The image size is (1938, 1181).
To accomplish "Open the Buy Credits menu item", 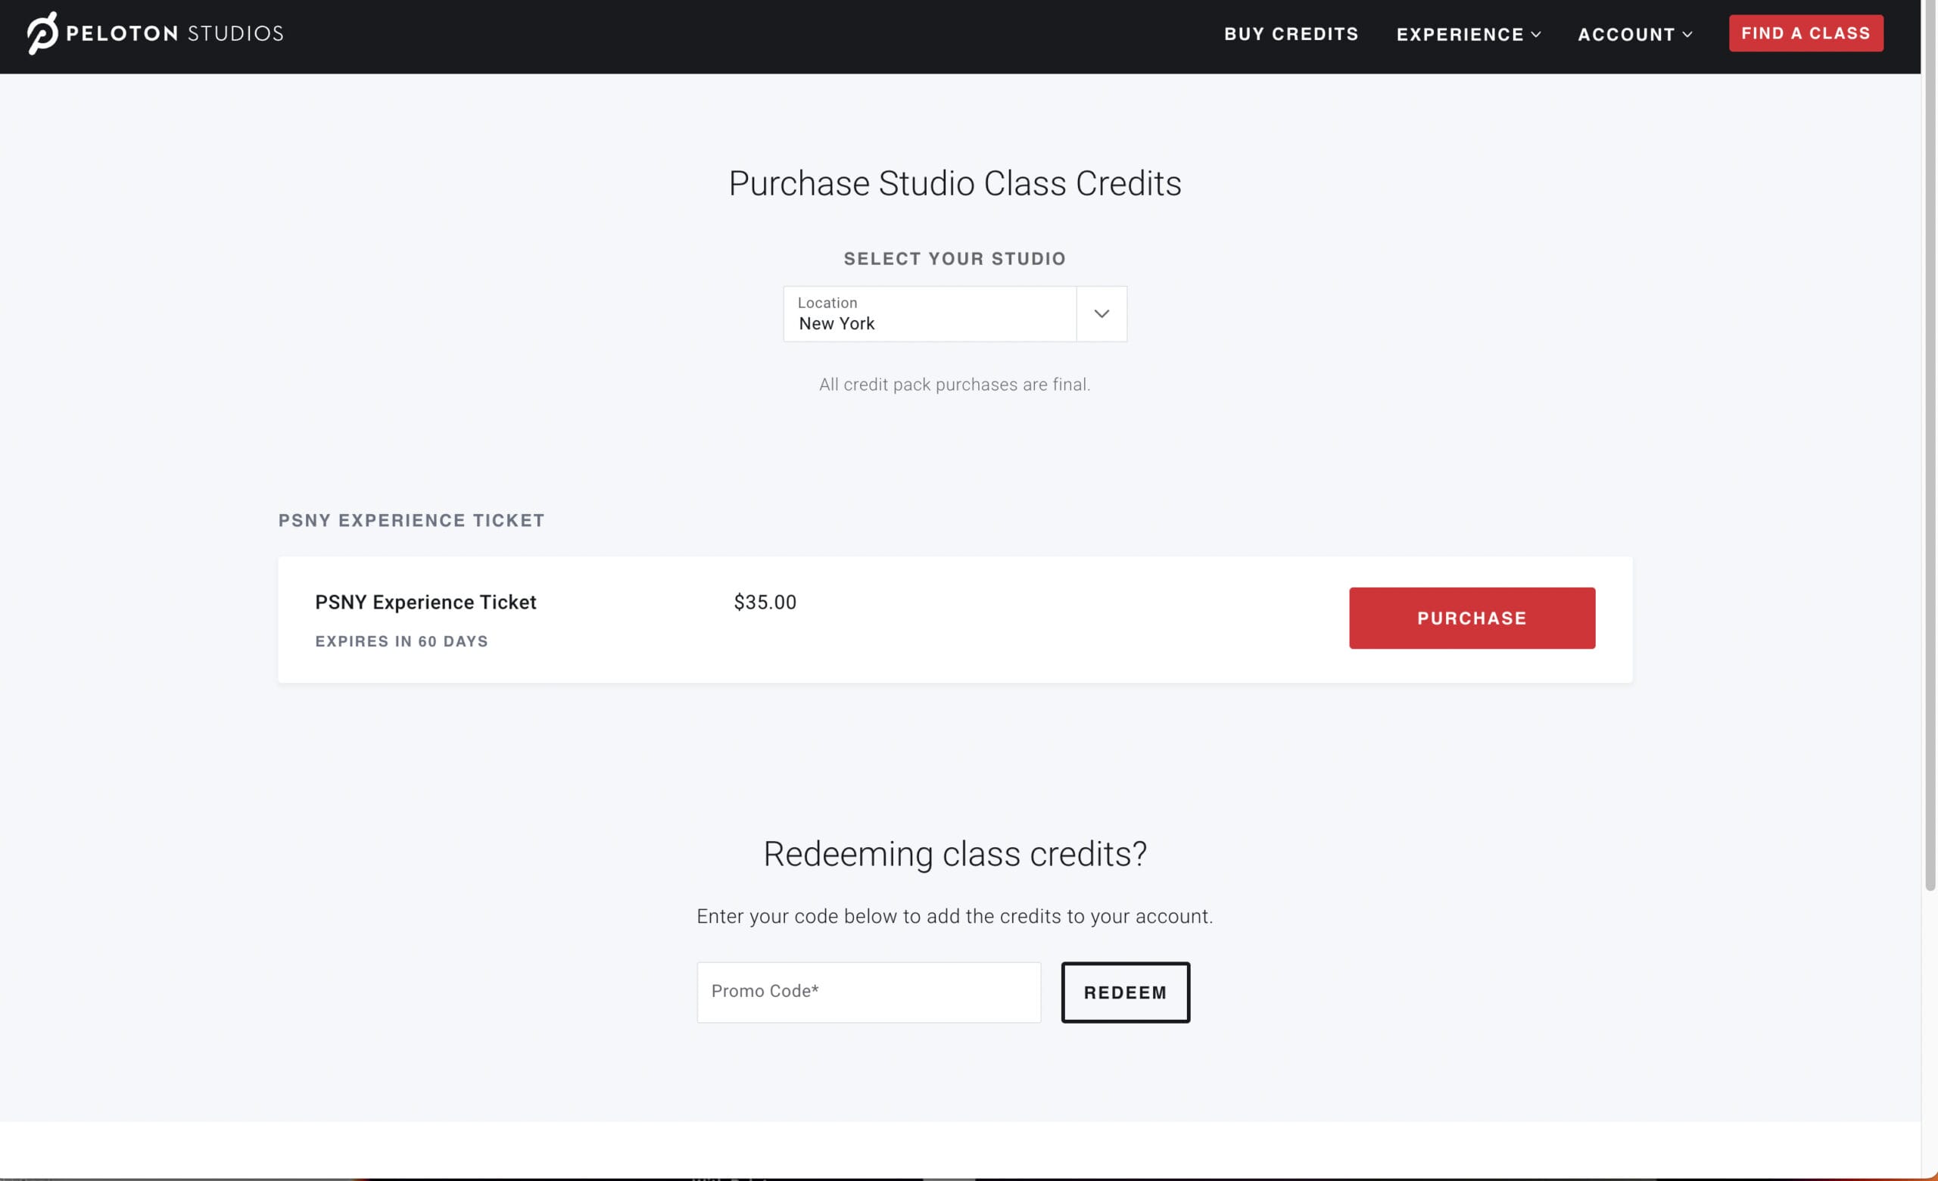I will coord(1291,34).
